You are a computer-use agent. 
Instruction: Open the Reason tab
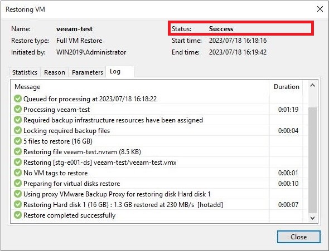tap(55, 72)
